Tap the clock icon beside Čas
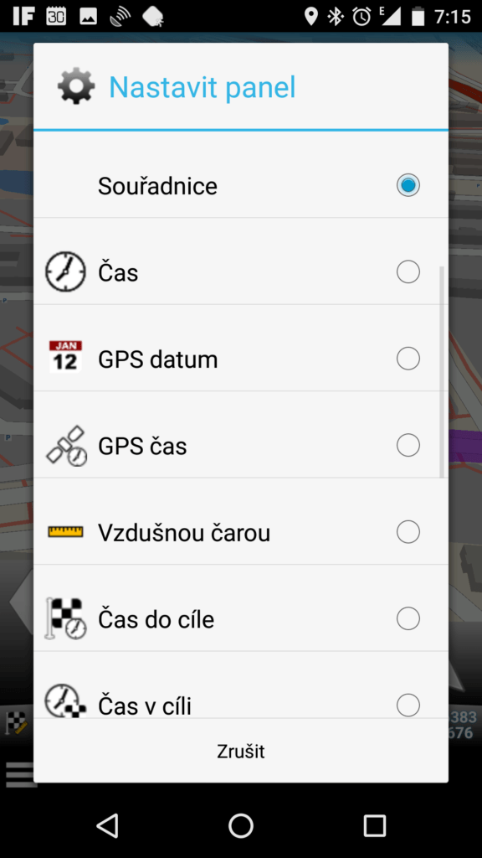Image resolution: width=482 pixels, height=858 pixels. pos(65,271)
